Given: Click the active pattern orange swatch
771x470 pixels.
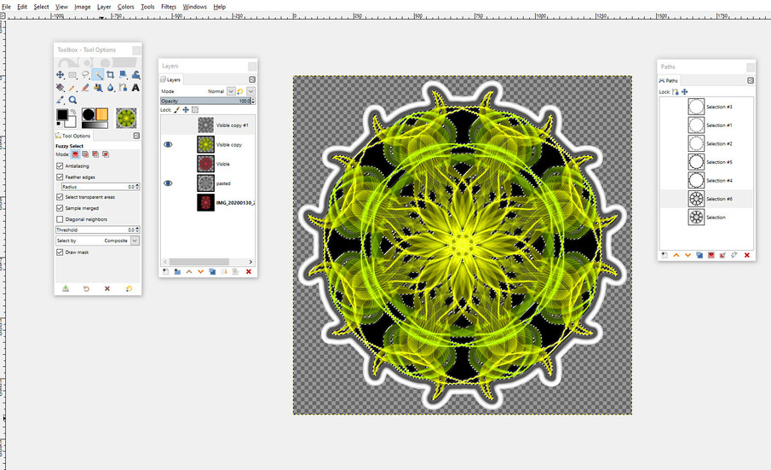Looking at the screenshot, I should 101,114.
